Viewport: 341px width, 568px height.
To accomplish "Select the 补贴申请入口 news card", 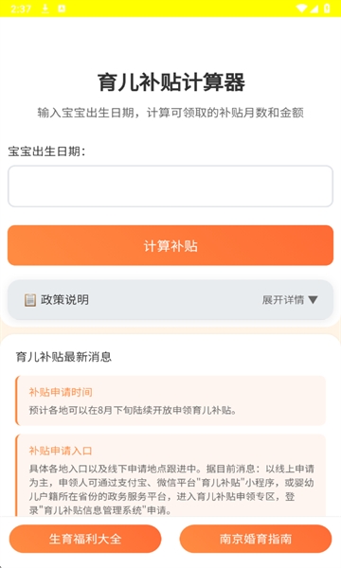I will pos(170,475).
